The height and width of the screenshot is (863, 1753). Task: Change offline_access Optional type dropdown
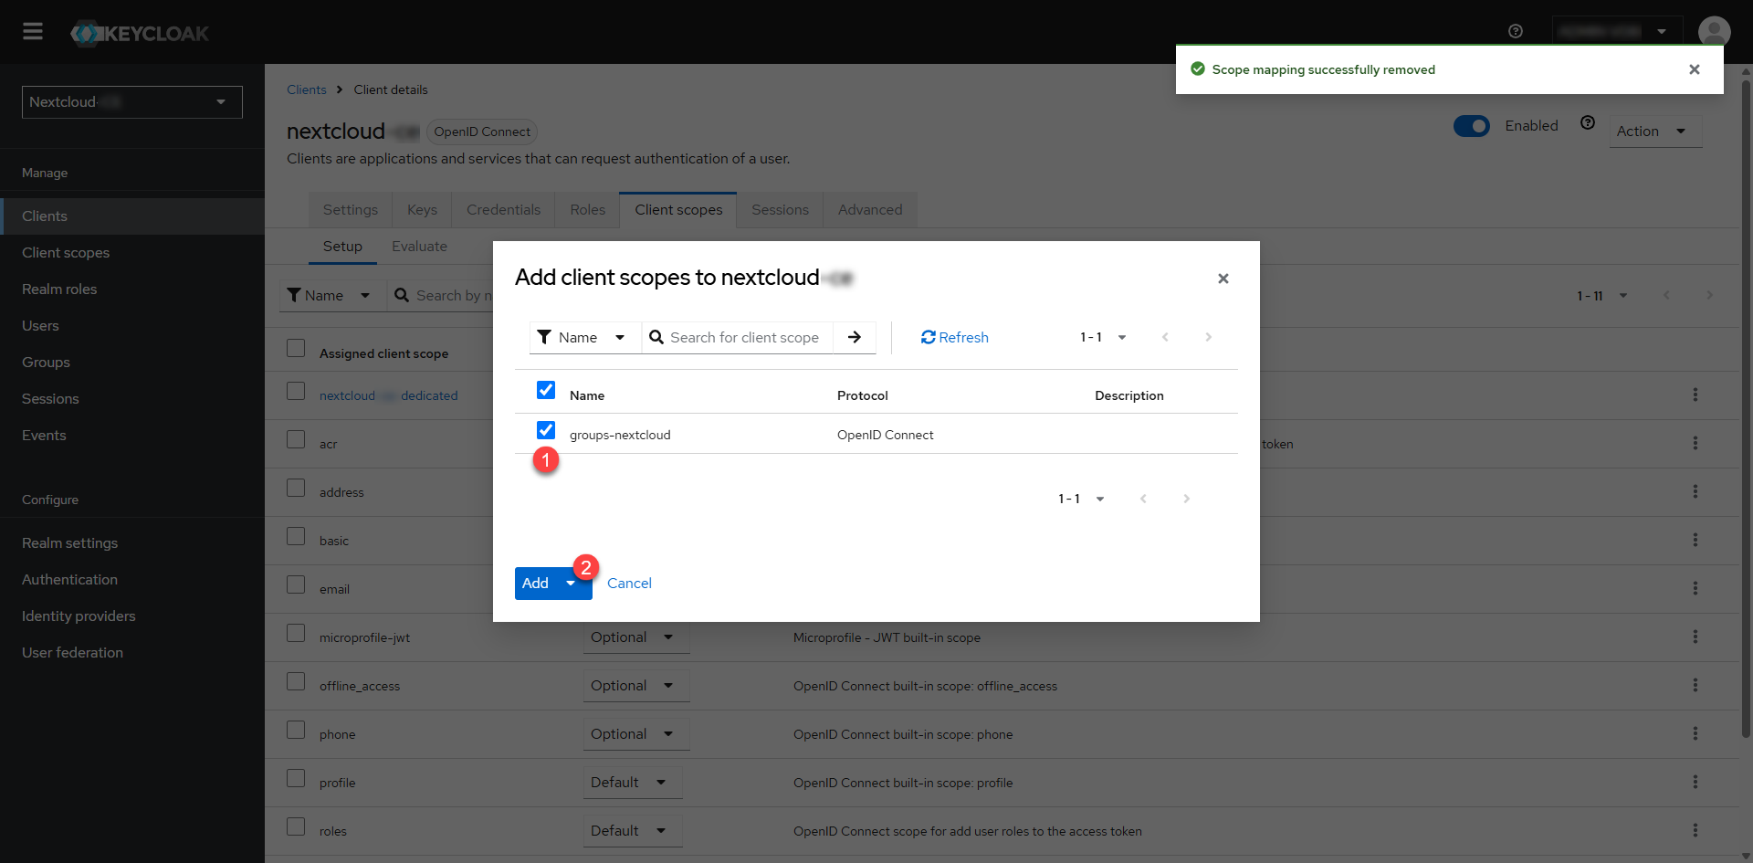tap(636, 686)
